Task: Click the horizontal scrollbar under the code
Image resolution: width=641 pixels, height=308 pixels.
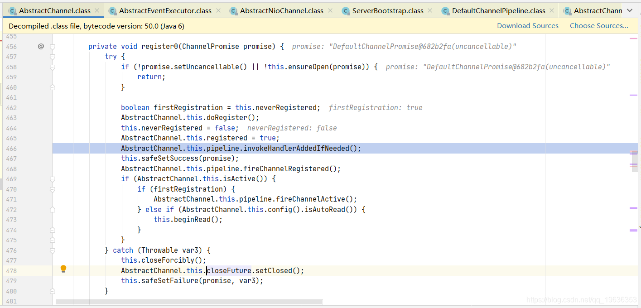Action: (189, 302)
